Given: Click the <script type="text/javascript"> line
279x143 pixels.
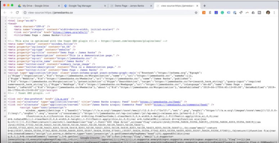Looking at the screenshot, I should (x=43, y=108).
